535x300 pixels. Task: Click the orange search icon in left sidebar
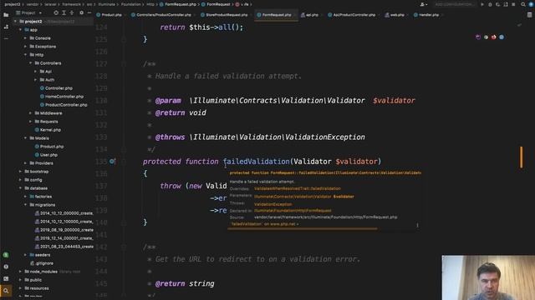[6, 291]
